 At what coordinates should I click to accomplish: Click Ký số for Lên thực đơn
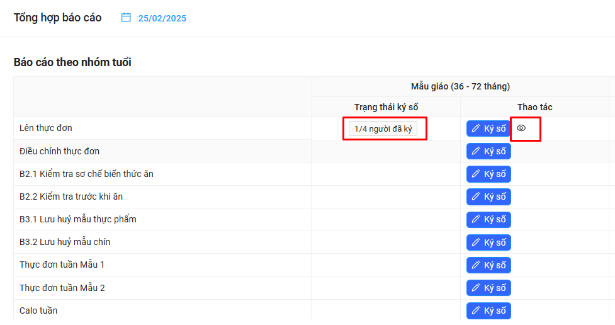tap(488, 128)
